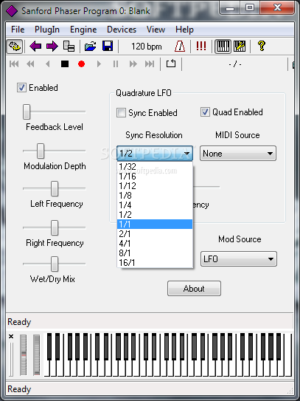
Task: Check the Sync Enabled checkbox
Action: tap(121, 113)
